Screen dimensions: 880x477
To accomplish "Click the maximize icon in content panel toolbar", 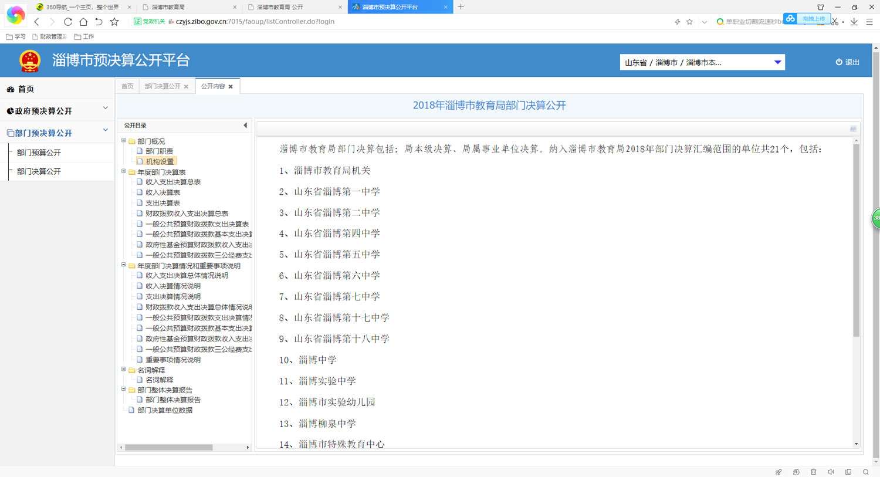I will pyautogui.click(x=853, y=128).
